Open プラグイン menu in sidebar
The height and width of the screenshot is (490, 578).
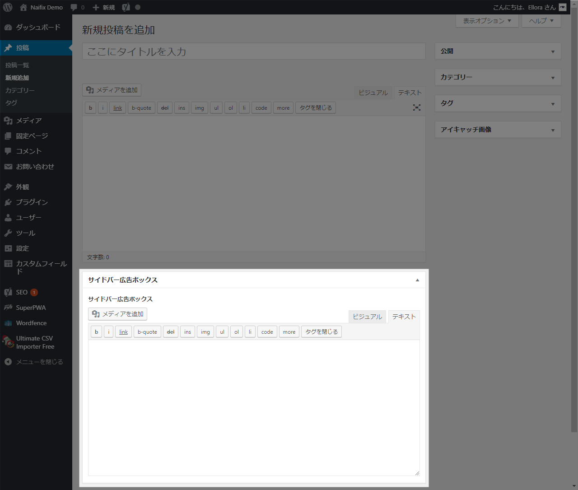pyautogui.click(x=36, y=202)
